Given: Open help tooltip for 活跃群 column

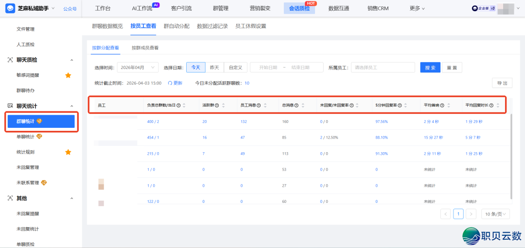Looking at the screenshot, I should [x=217, y=105].
